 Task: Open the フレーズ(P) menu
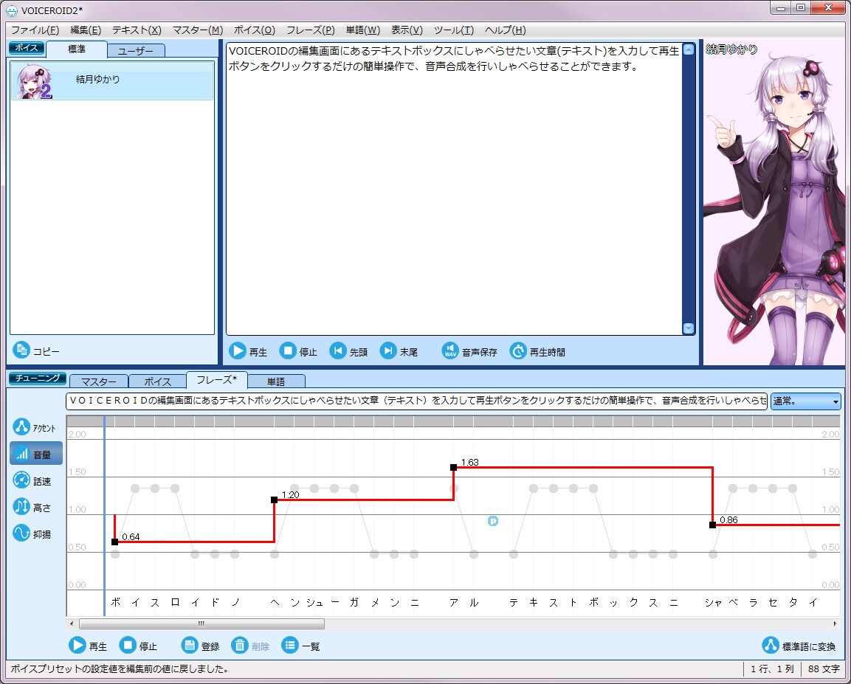(311, 30)
